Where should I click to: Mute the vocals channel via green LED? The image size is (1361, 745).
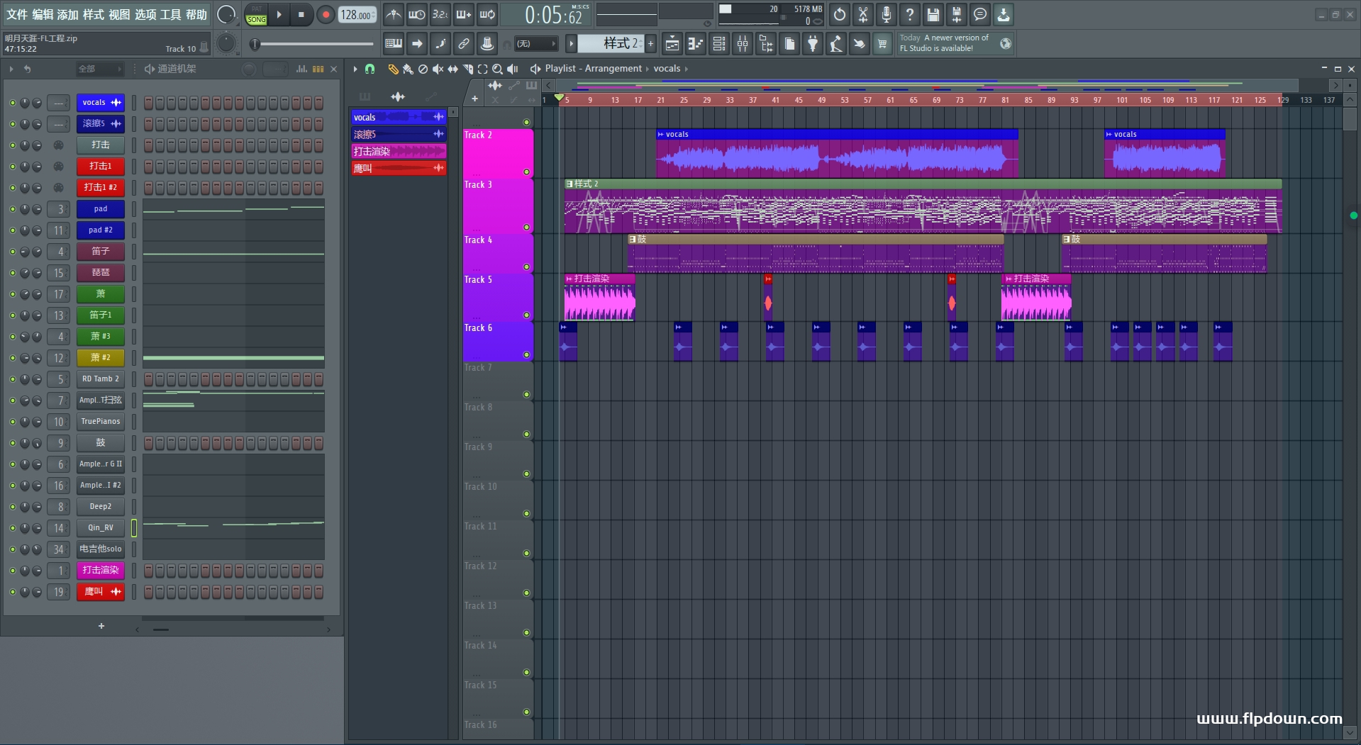pyautogui.click(x=12, y=103)
